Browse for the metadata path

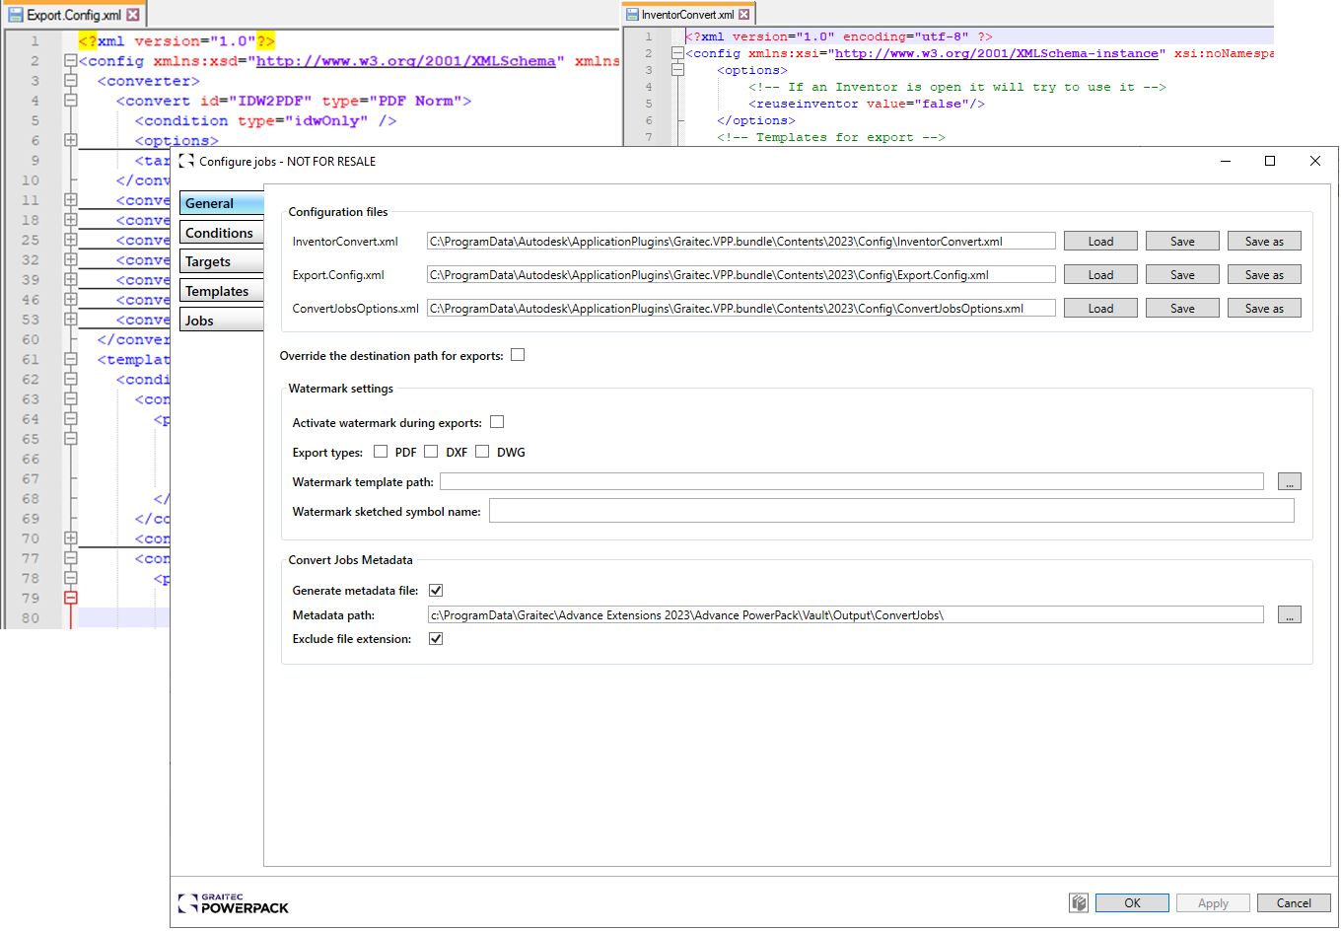coord(1290,614)
